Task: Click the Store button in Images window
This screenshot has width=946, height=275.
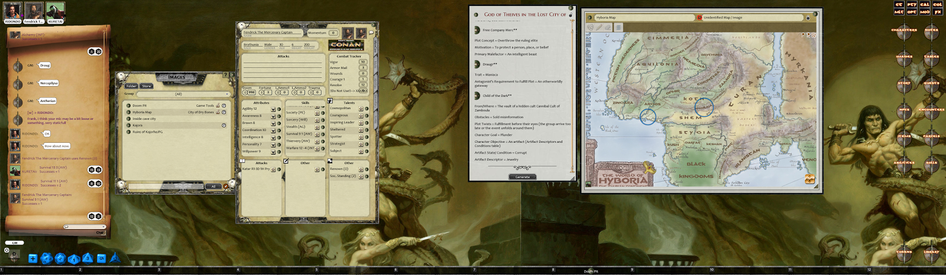Action: [x=147, y=86]
